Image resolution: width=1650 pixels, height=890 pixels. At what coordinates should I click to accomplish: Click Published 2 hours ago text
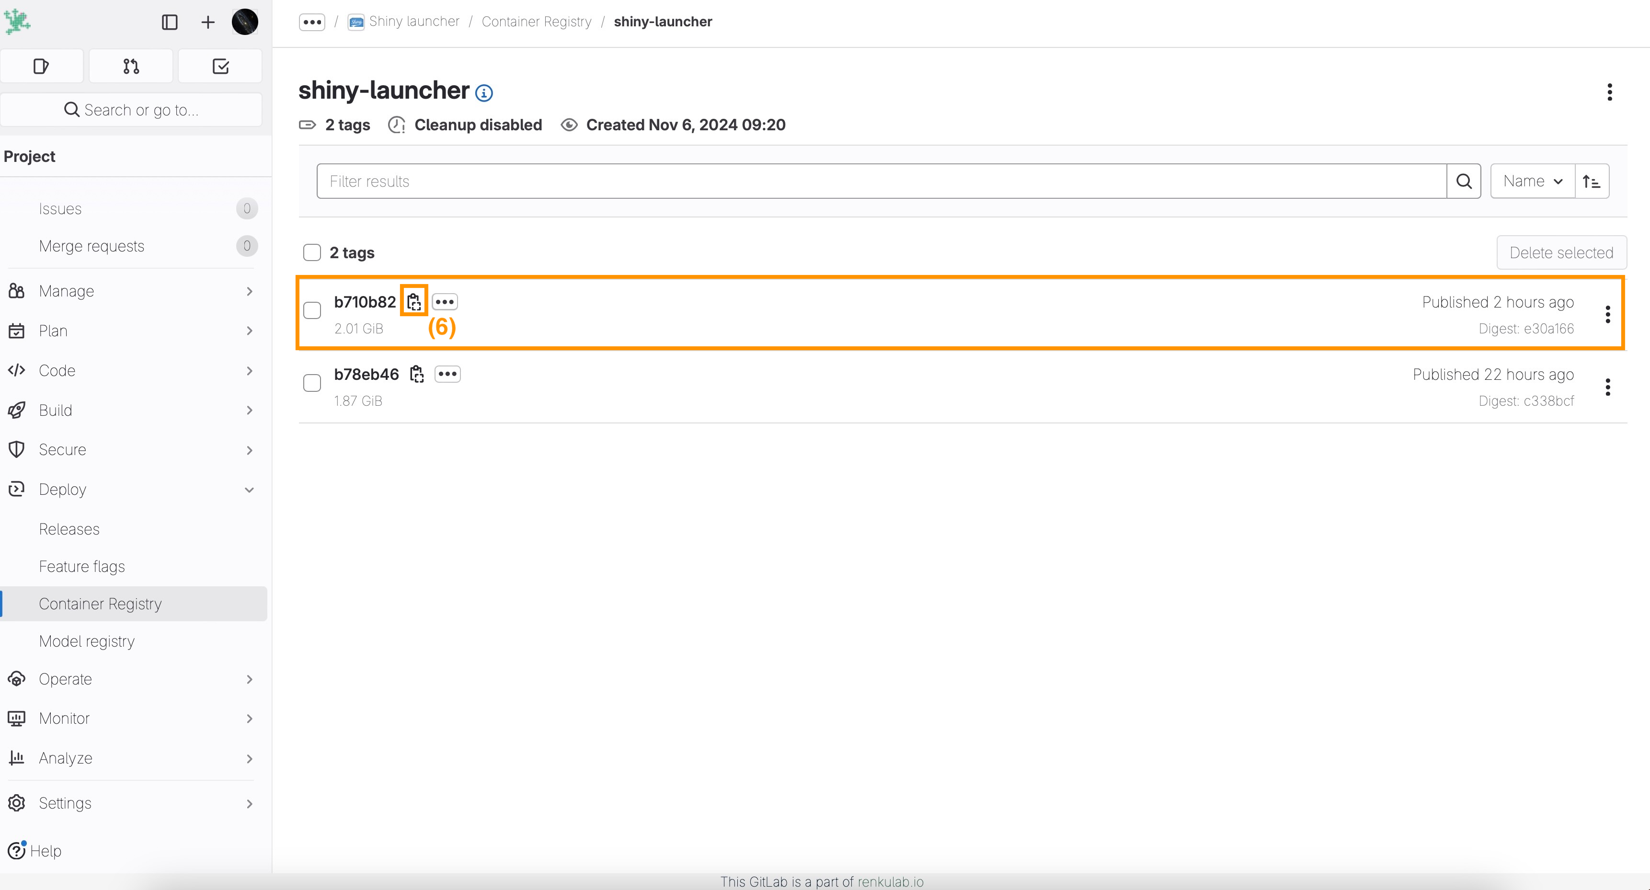1498,302
